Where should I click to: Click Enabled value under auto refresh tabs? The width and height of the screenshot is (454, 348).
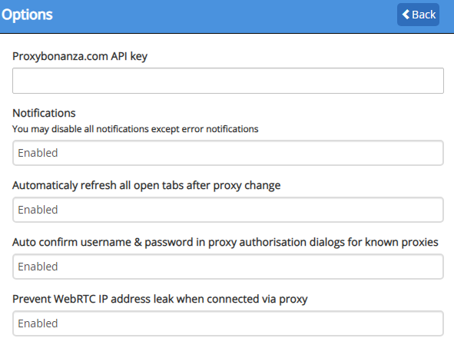38,210
